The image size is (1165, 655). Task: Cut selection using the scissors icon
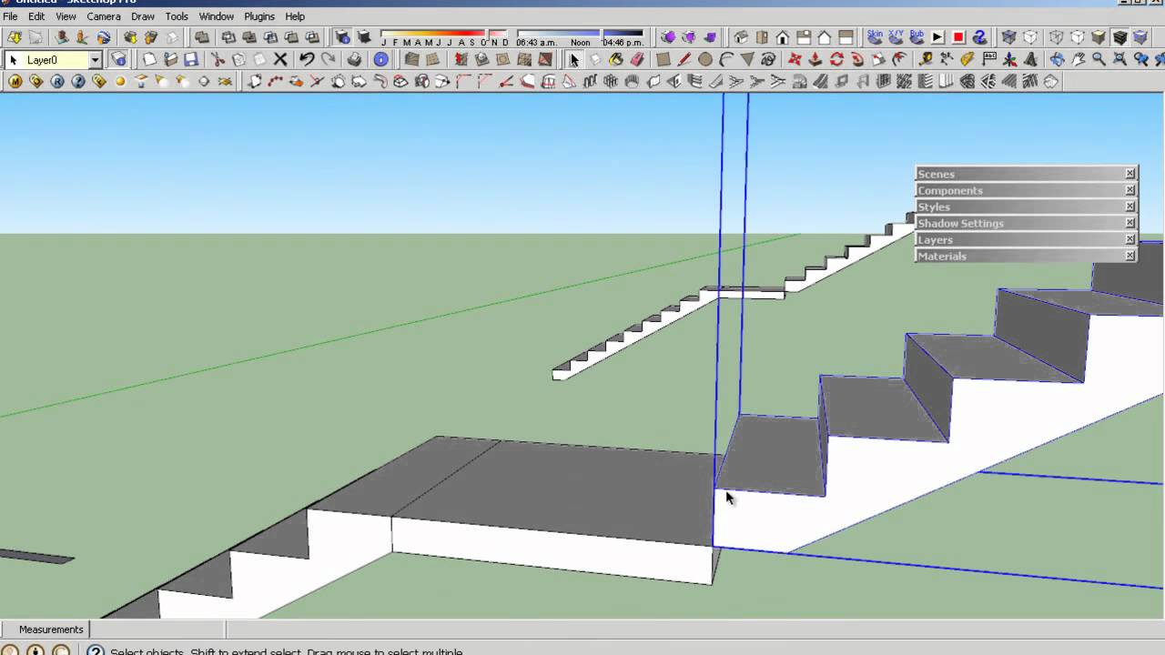[218, 60]
